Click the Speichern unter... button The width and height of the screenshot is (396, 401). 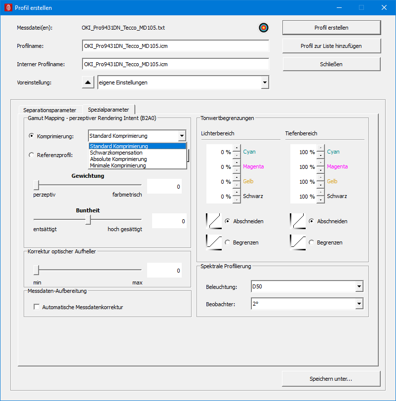coord(331,379)
